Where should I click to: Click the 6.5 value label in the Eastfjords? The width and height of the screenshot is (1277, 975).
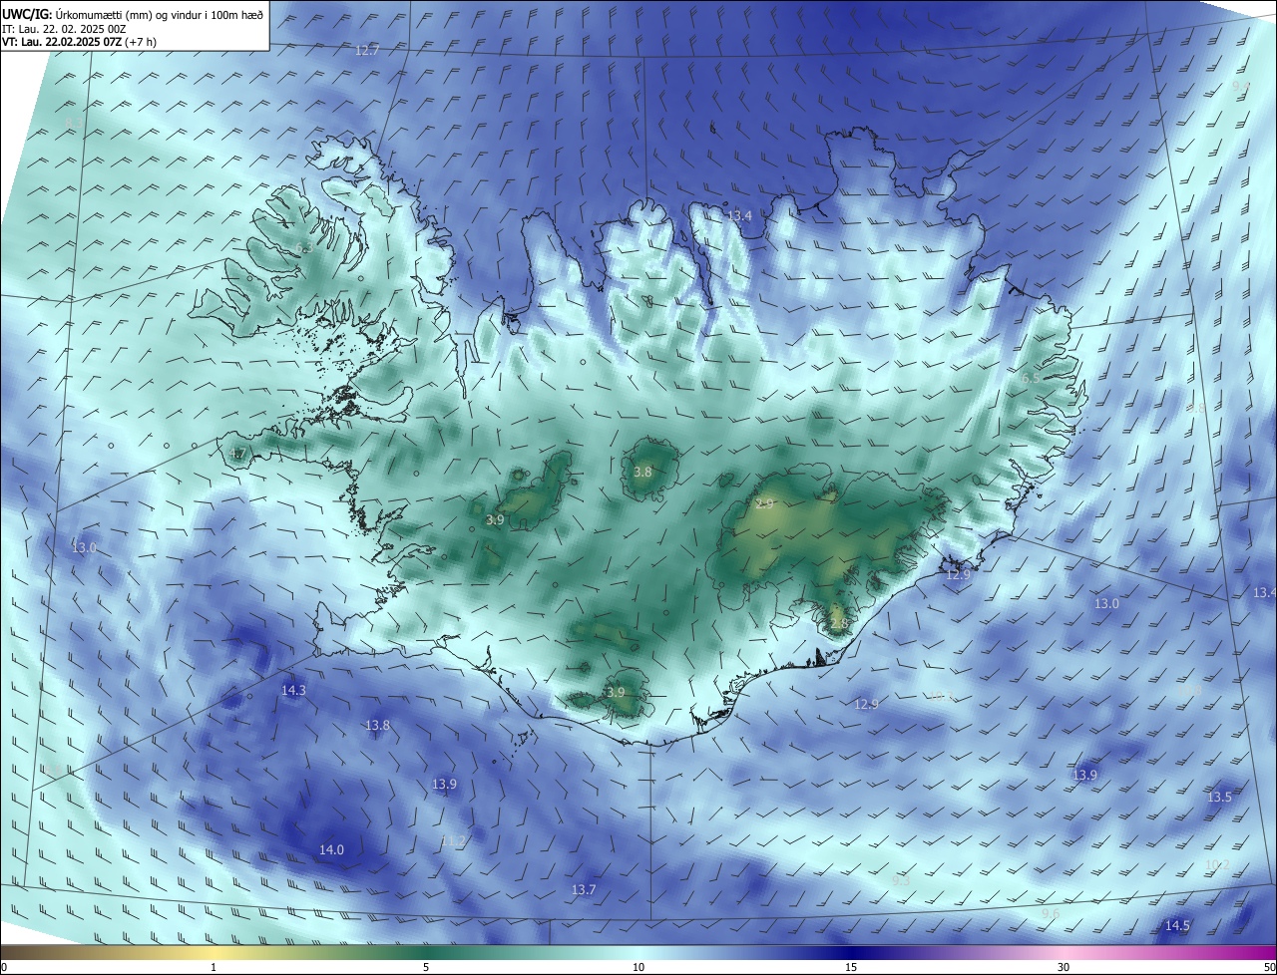pyautogui.click(x=1032, y=378)
